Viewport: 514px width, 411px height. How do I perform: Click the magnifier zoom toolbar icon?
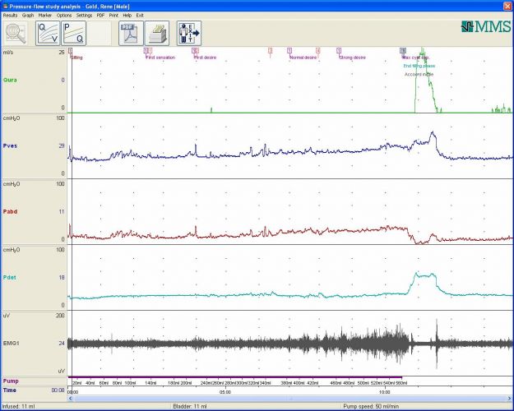click(16, 33)
